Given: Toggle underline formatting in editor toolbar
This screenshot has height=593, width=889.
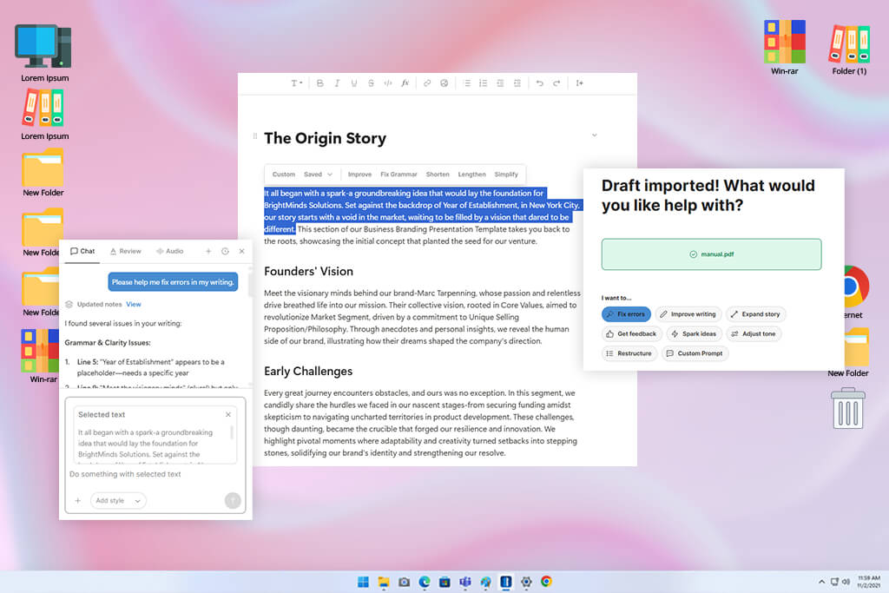Looking at the screenshot, I should coord(354,83).
